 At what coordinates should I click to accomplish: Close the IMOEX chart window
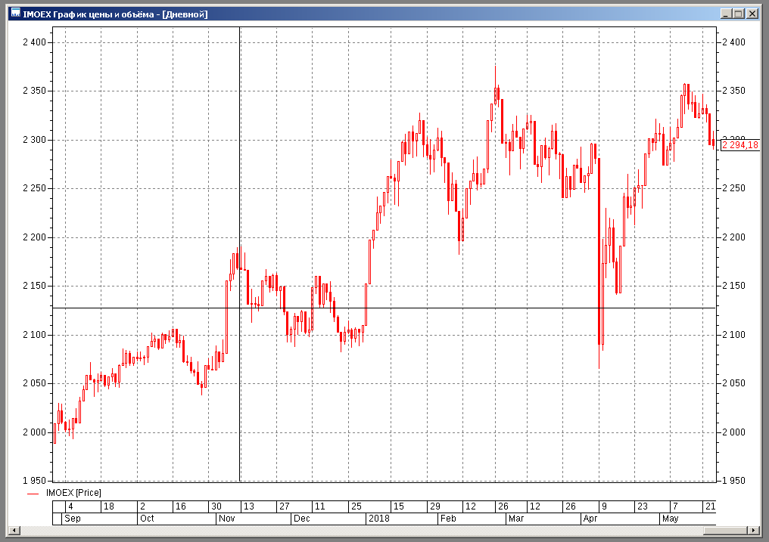(752, 14)
